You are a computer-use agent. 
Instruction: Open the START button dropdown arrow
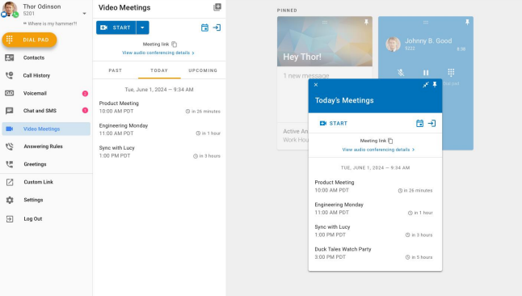click(x=142, y=27)
